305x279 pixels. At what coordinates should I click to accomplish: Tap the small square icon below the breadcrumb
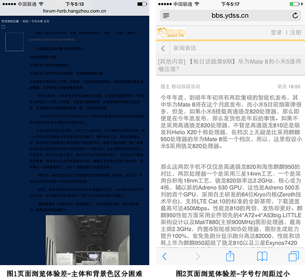[x=3, y=27]
